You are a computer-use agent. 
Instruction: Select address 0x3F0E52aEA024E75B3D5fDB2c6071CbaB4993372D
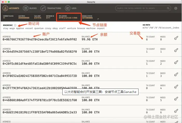40,76
